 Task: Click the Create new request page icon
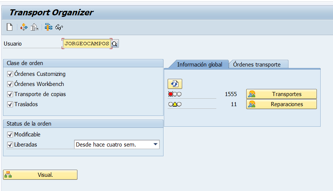pos(10,27)
